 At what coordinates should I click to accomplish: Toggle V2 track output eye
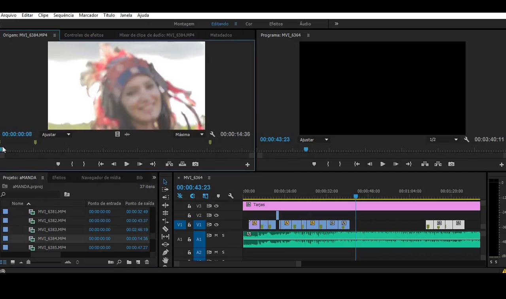click(216, 215)
